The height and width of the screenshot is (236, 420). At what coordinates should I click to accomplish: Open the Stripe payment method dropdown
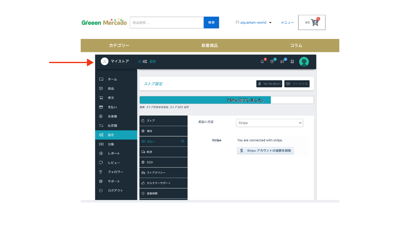click(269, 123)
